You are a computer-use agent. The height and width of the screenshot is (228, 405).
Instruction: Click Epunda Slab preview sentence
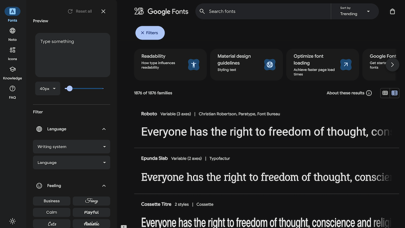point(266,177)
